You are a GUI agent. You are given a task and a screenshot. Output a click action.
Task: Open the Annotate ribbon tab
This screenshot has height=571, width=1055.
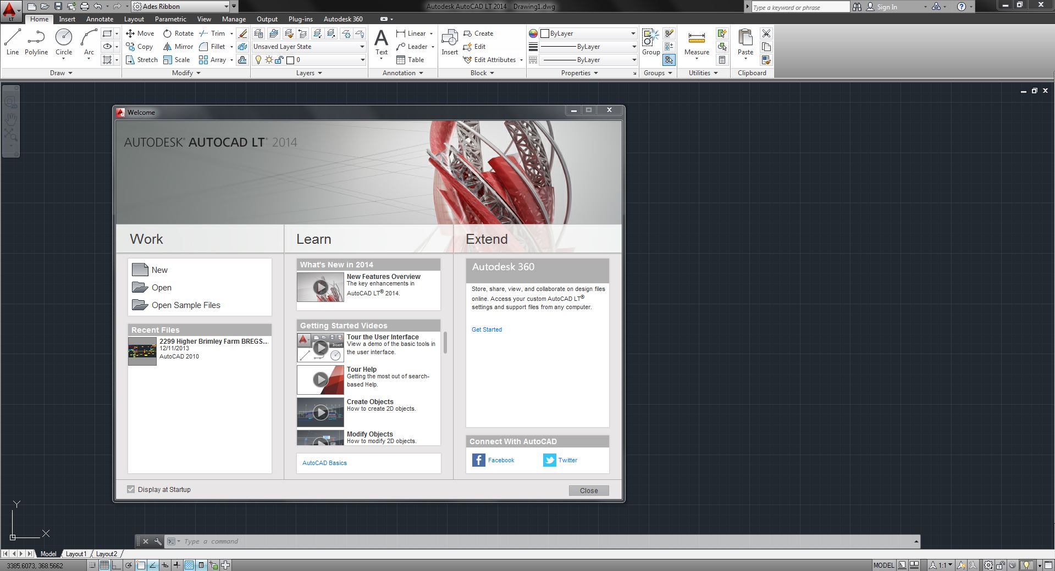coord(100,19)
